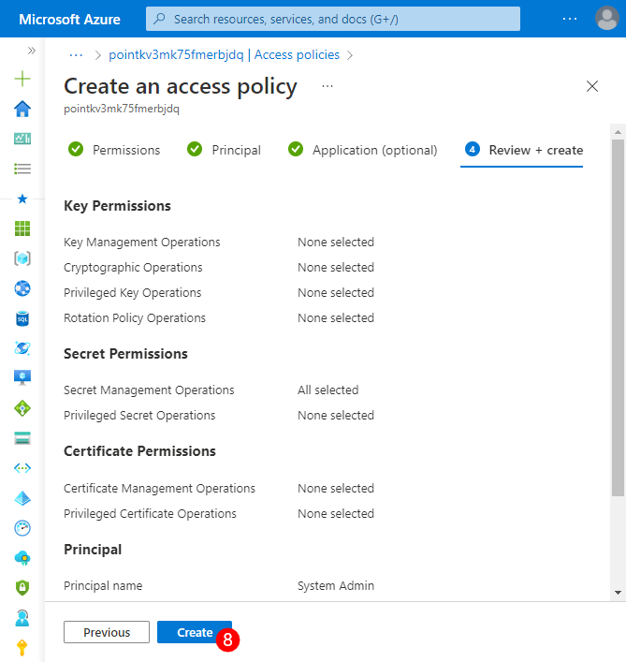Open Virtual networks arrows icon
Image resolution: width=626 pixels, height=662 pixels.
(x=22, y=468)
